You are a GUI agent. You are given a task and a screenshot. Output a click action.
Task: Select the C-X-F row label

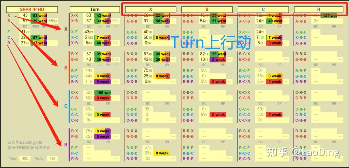[132, 109]
